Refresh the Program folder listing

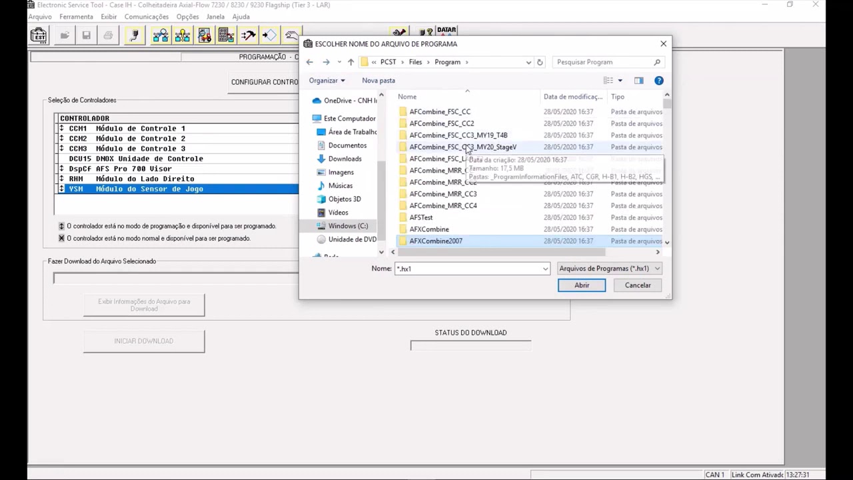540,62
